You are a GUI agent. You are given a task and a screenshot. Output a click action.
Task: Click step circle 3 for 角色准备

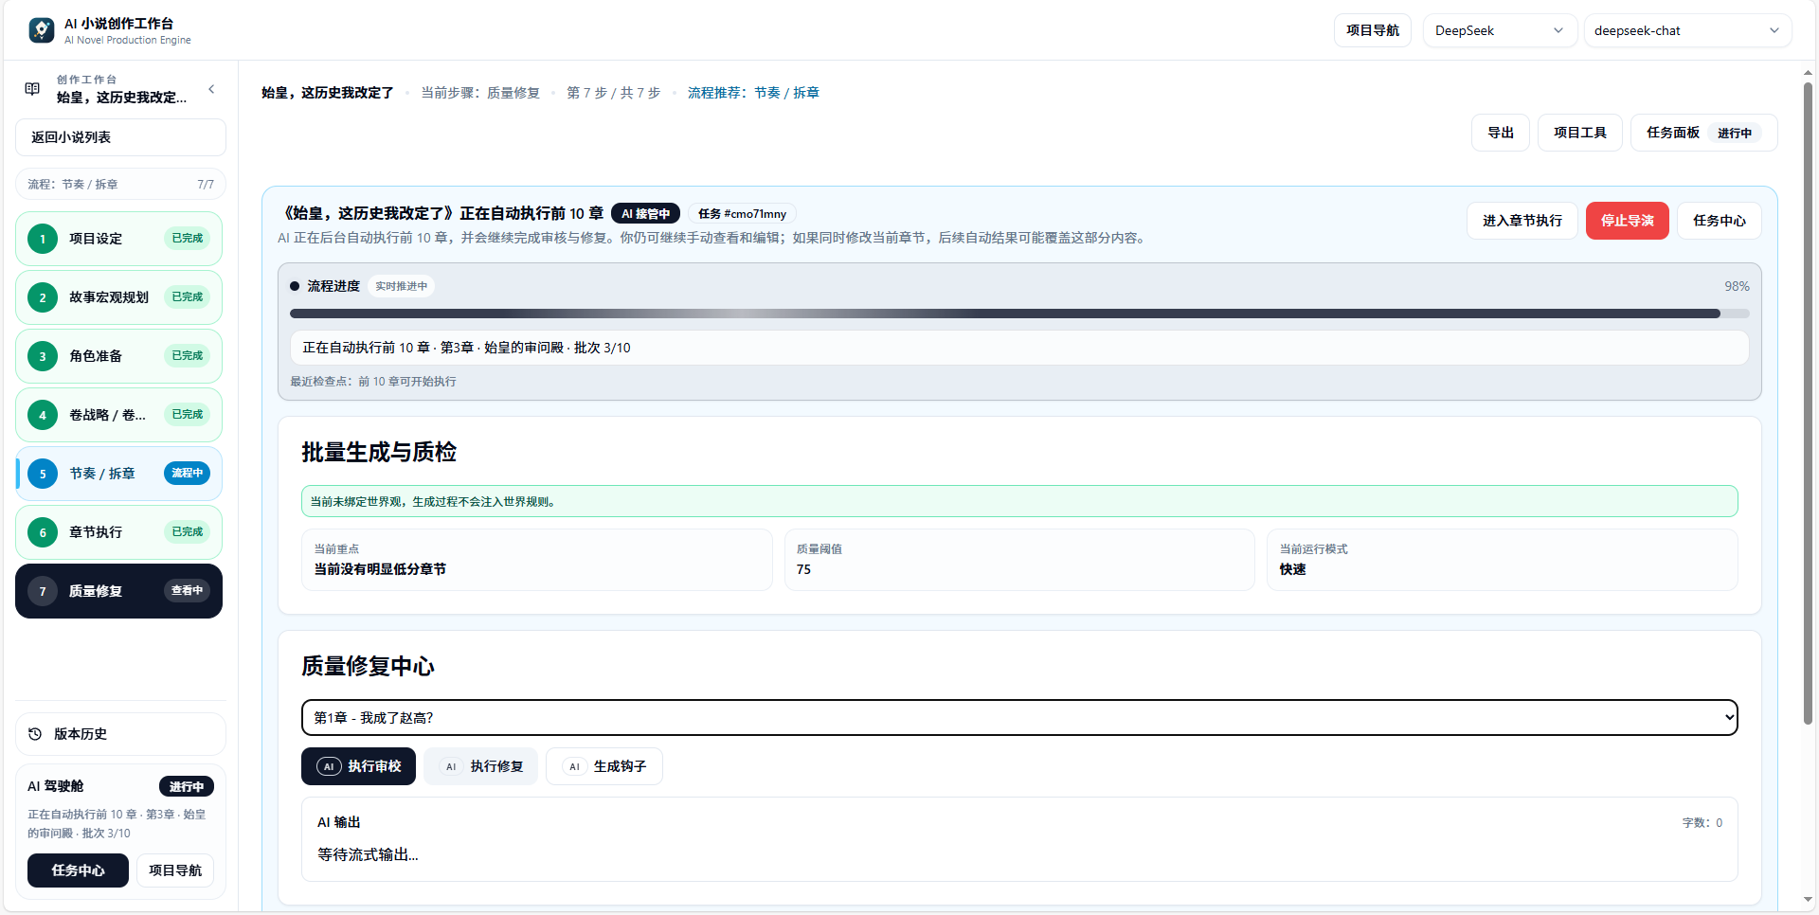(x=42, y=356)
